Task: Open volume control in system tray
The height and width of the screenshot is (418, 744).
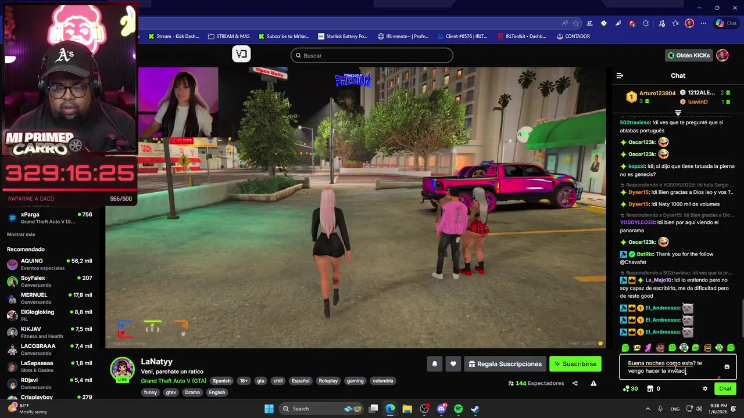Action: pos(700,409)
